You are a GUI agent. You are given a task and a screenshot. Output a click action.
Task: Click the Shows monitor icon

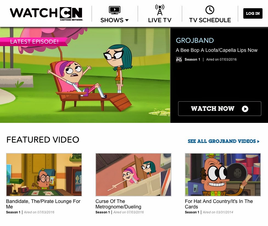coord(114,10)
